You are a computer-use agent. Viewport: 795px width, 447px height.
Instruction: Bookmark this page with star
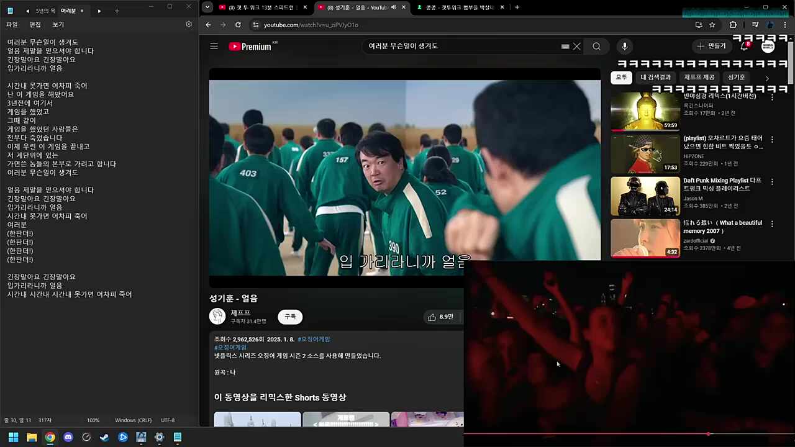coord(712,25)
